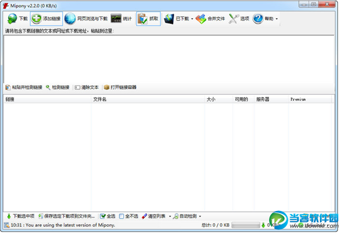
Task: Click the latest version status message
Action: [x=63, y=225]
